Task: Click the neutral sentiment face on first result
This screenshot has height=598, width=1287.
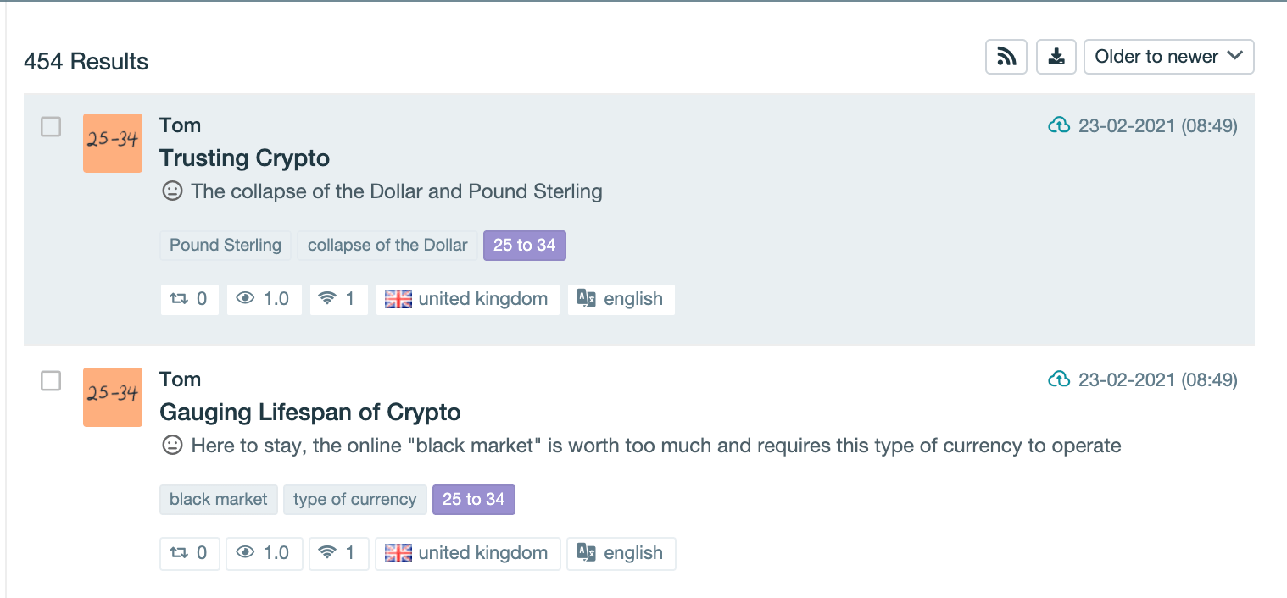Action: click(172, 191)
